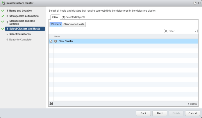Click the expand double-arrow icon in title bar

pos(199,3)
